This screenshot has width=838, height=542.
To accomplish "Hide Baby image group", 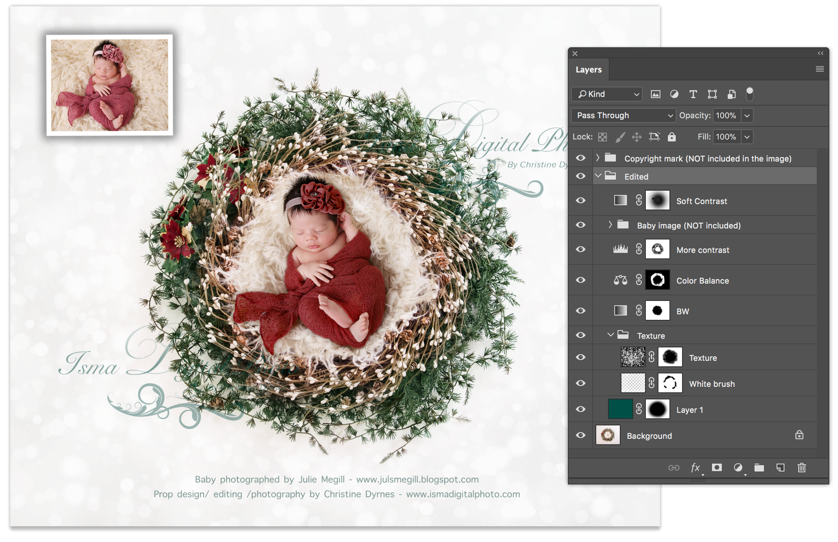I will pos(580,225).
